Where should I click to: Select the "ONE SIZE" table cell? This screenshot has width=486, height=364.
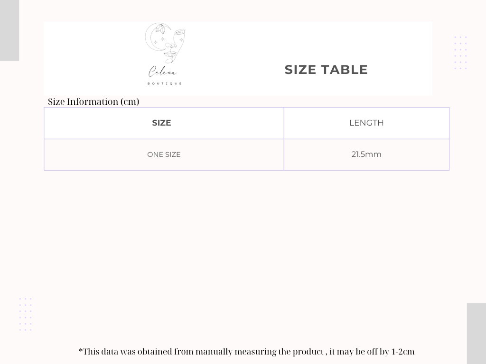(x=164, y=155)
